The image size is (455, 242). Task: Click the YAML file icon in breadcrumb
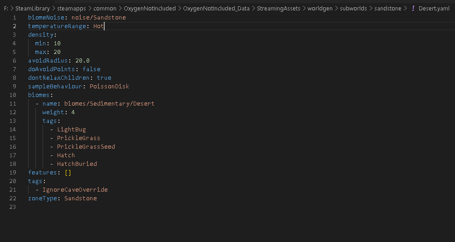click(413, 9)
